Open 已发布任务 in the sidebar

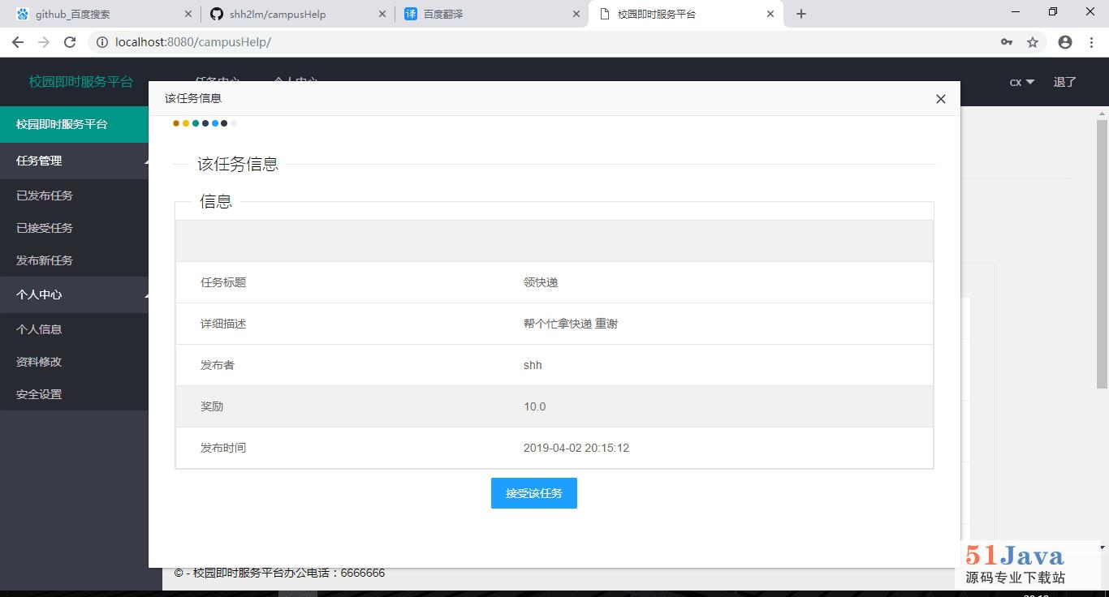point(45,195)
